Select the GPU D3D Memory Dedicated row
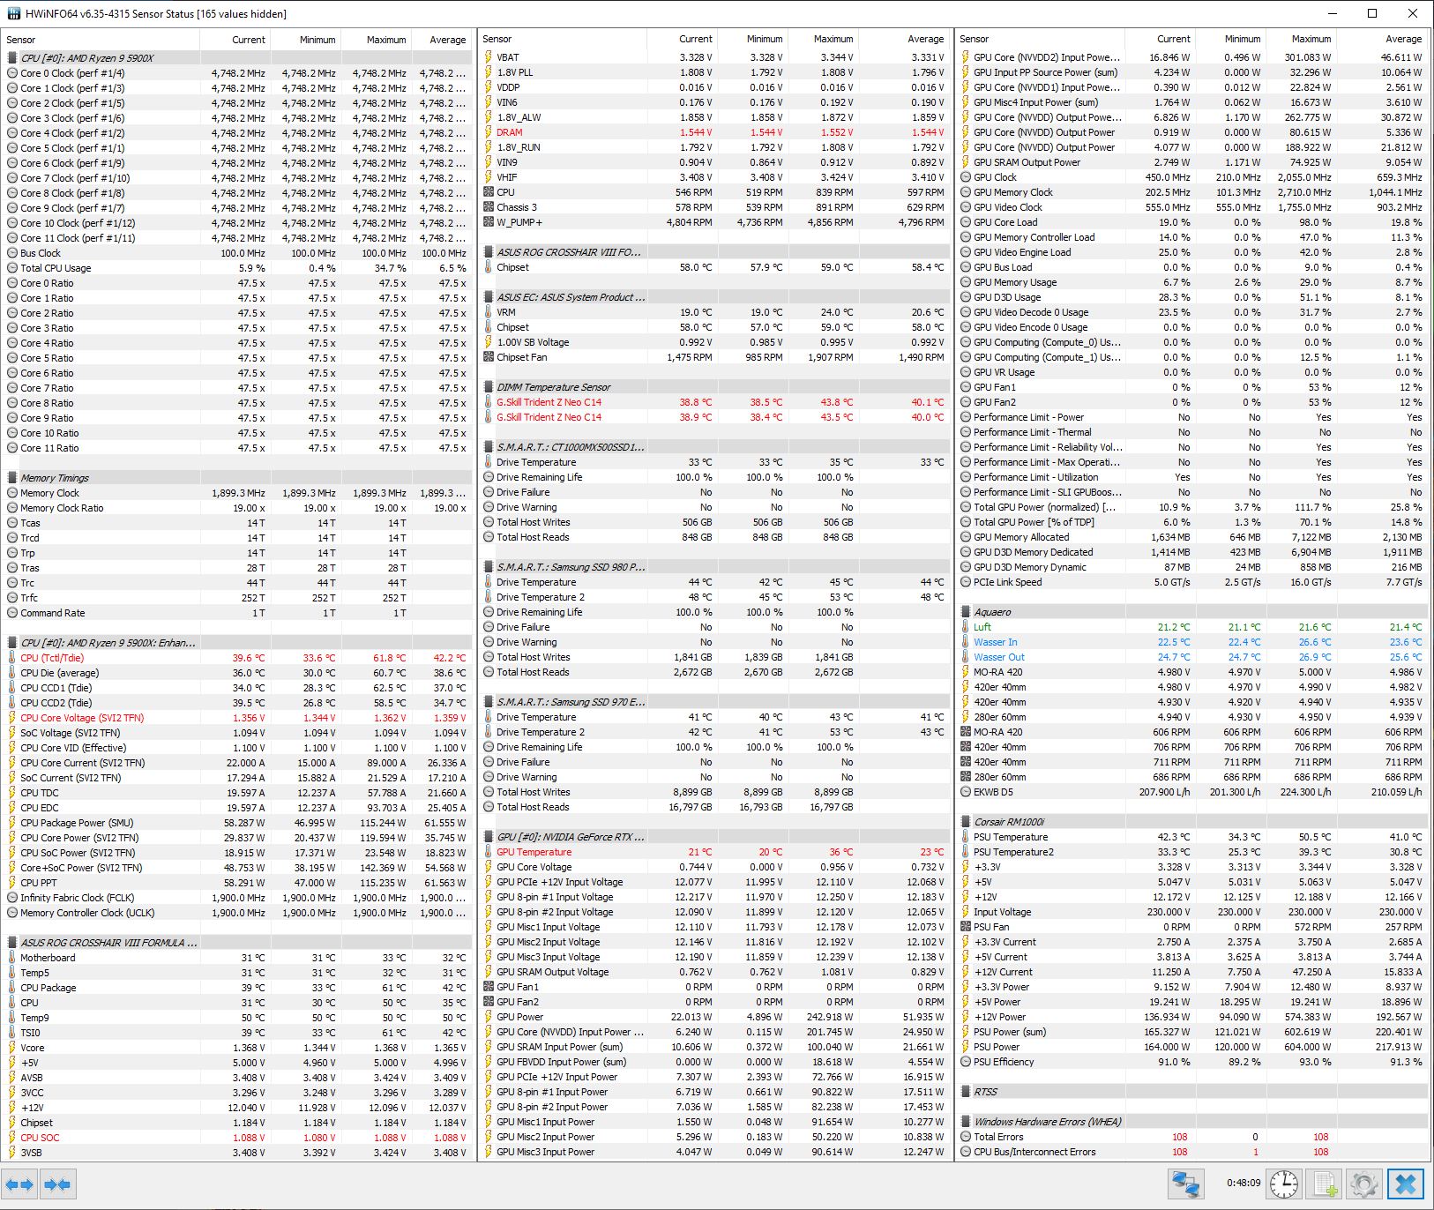1434x1210 pixels. (x=1191, y=552)
